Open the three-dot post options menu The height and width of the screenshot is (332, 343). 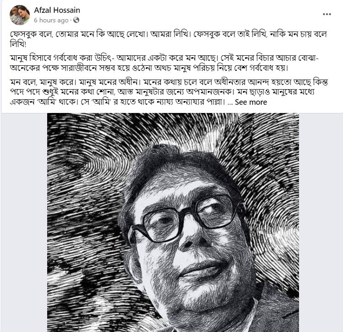coord(327,14)
